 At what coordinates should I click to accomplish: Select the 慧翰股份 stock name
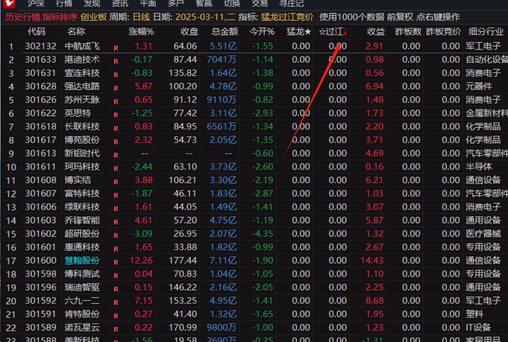pyautogui.click(x=82, y=260)
